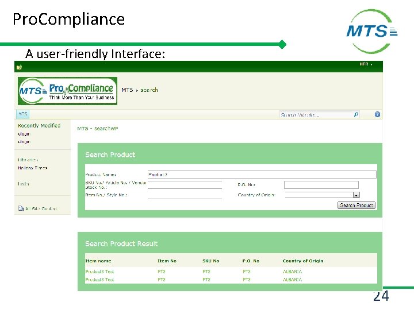Open the Libraries section in sidebar
This screenshot has width=414, height=310.
tap(28, 160)
